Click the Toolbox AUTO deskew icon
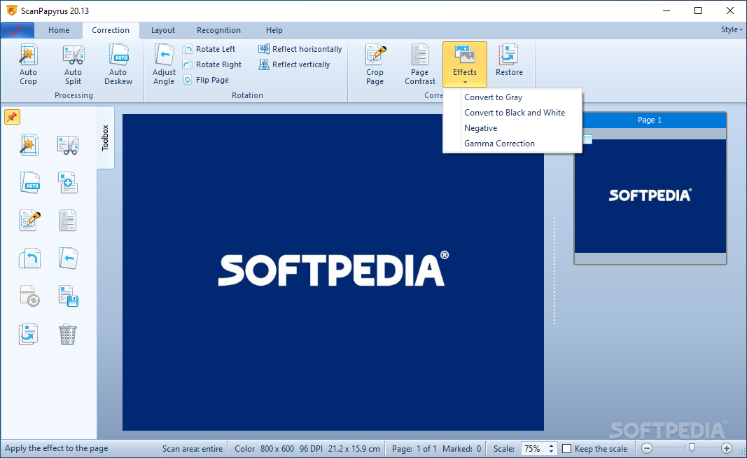747x458 pixels. (30, 183)
